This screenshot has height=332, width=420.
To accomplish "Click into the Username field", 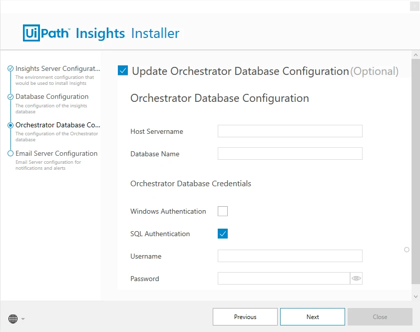I will [290, 256].
